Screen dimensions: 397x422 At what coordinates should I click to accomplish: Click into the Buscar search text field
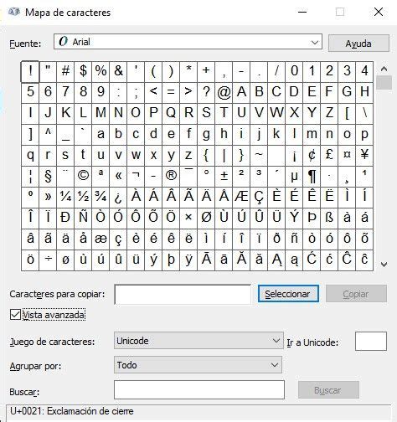coord(199,389)
